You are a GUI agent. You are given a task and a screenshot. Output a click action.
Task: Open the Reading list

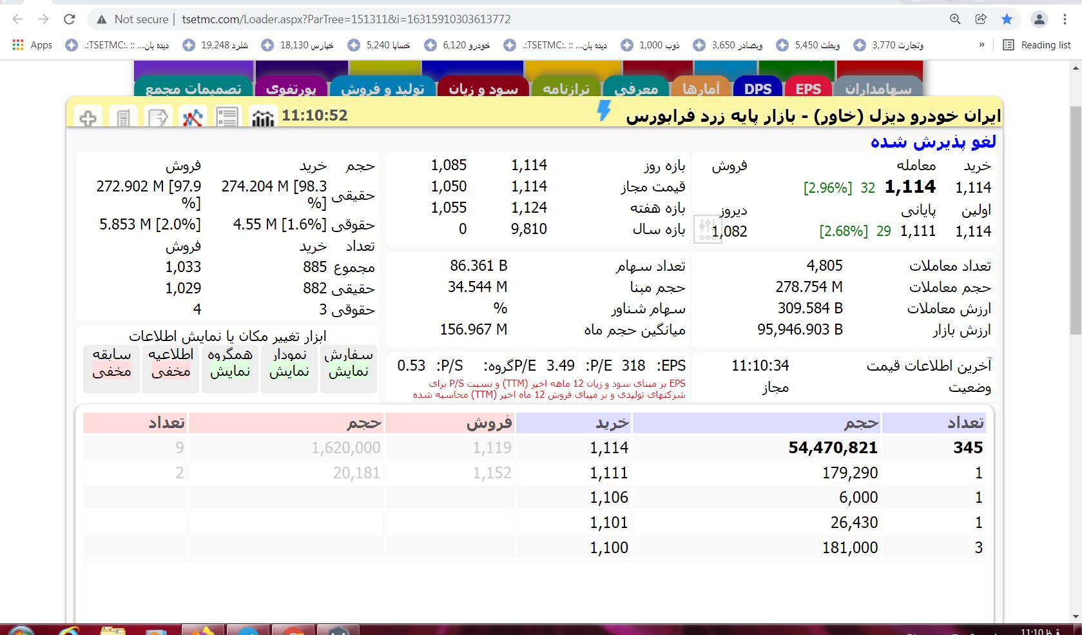[1037, 45]
